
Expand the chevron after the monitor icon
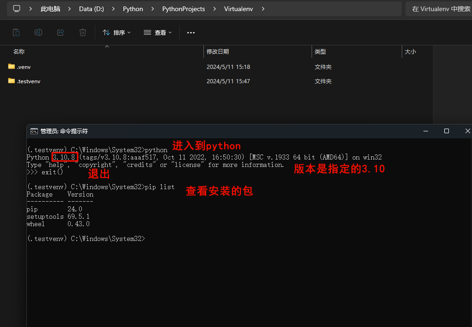(31, 9)
